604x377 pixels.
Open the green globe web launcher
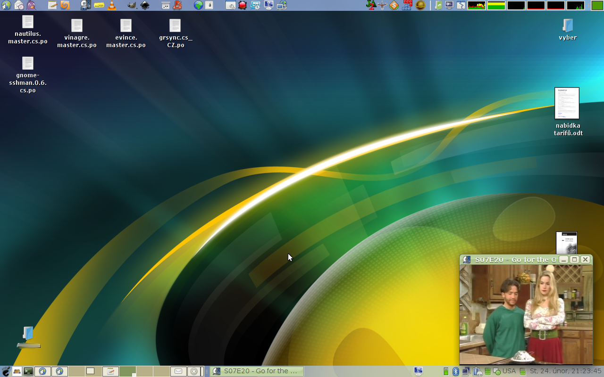pos(199,5)
